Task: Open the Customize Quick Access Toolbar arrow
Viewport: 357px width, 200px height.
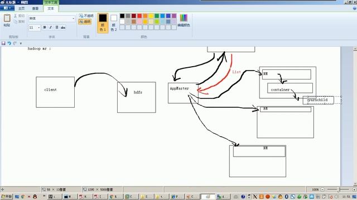Action: pyautogui.click(x=21, y=43)
